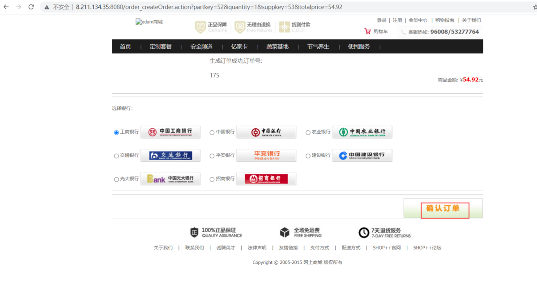Open footer 关于我们 link
Screen dimensions: 537x284
[x=163, y=248]
